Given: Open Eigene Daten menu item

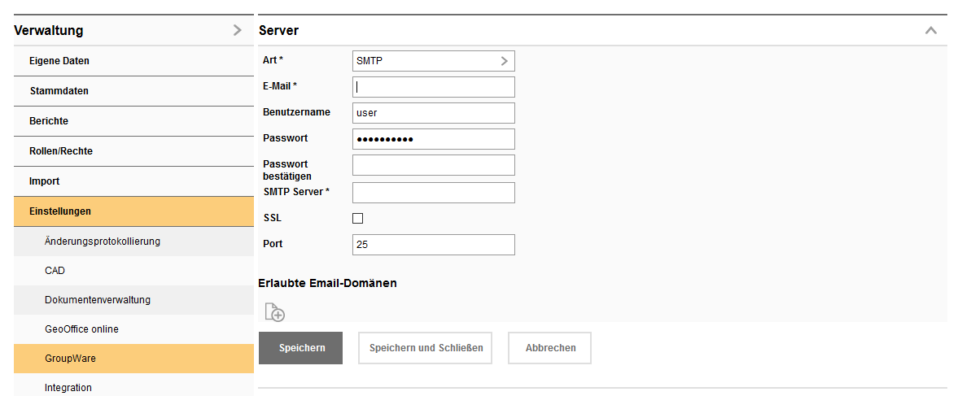Looking at the screenshot, I should point(59,61).
